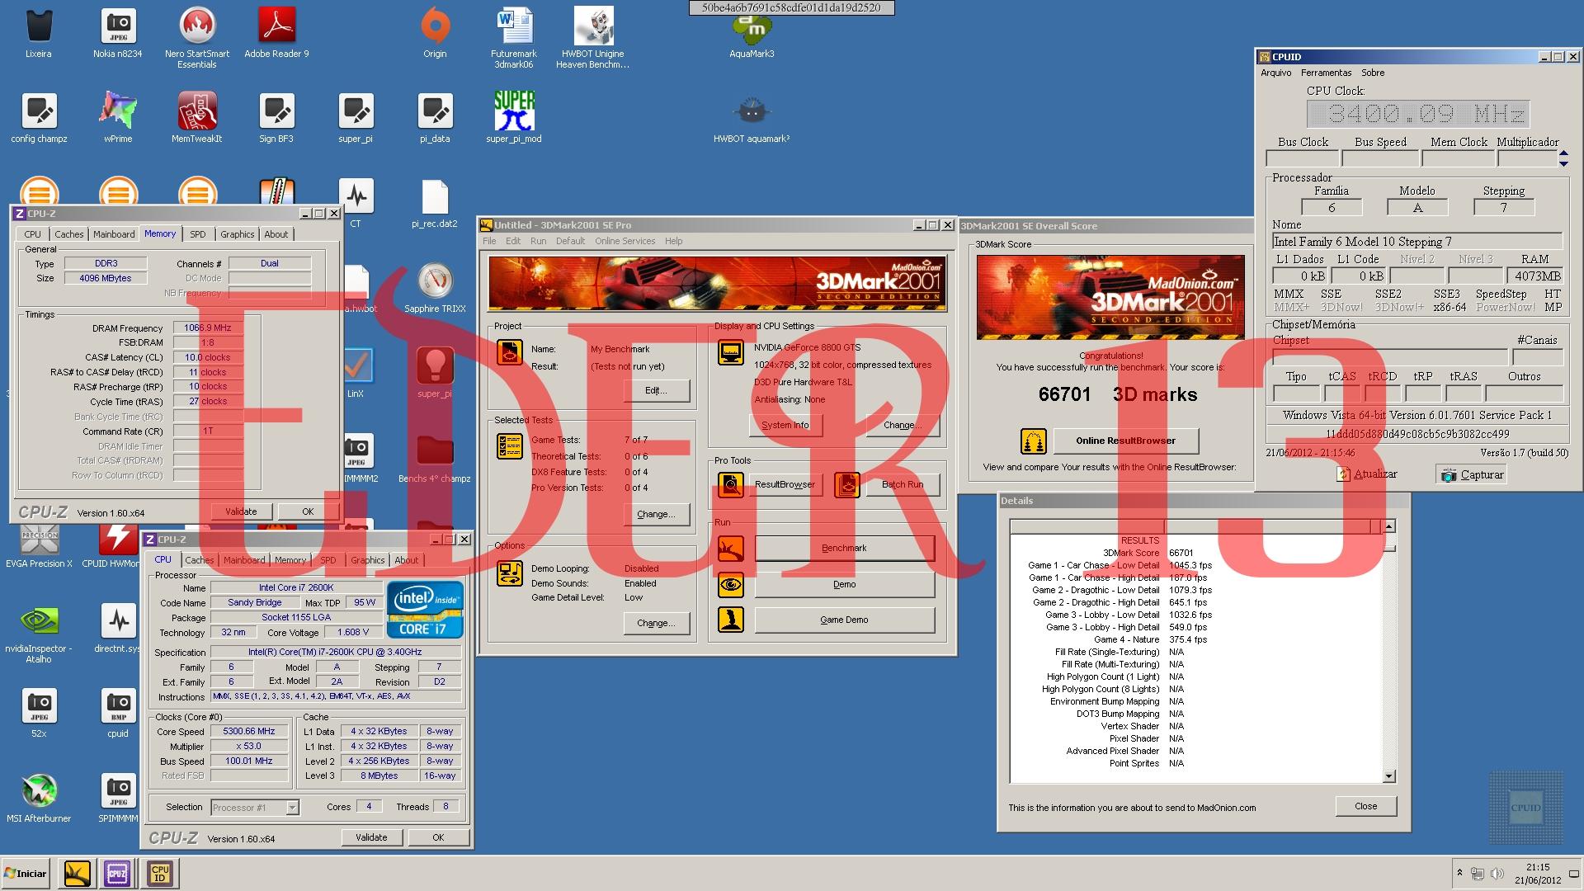Open the Iniciar start menu
The image size is (1584, 891).
(26, 873)
